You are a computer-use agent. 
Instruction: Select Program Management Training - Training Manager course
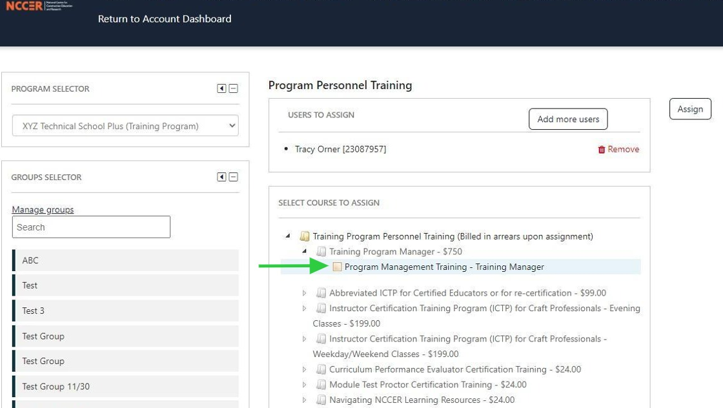443,267
